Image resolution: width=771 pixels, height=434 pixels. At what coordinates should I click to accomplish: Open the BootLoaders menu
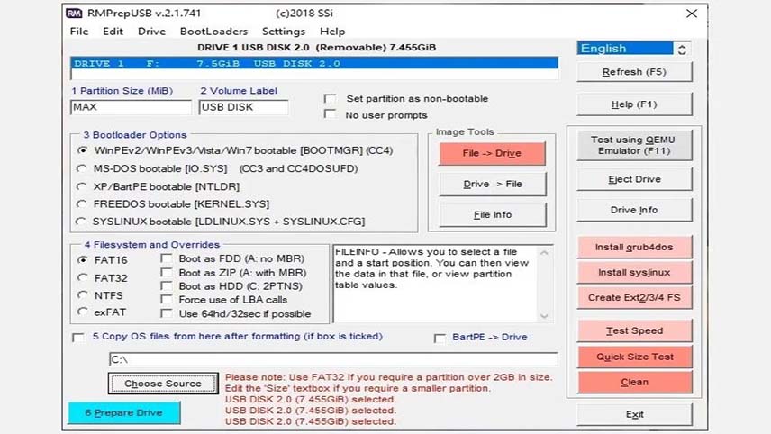click(213, 32)
